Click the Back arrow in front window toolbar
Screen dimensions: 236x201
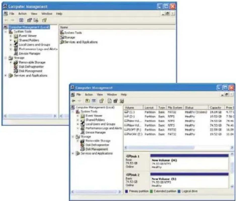[x=74, y=101]
